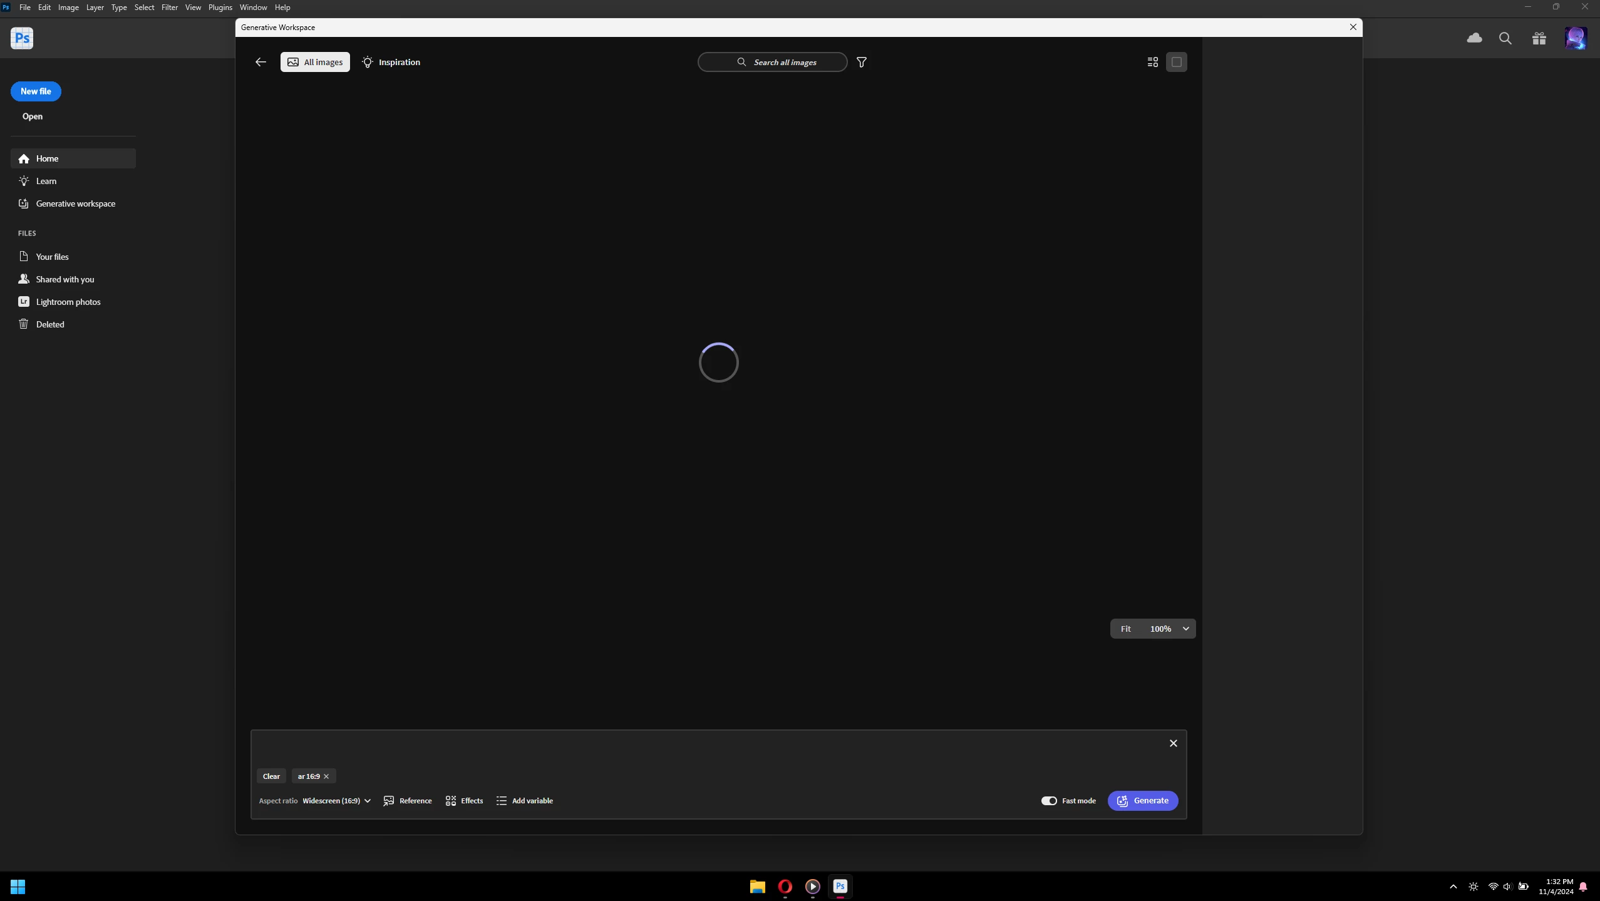Open the Filter menu
This screenshot has height=901, width=1600.
tap(170, 8)
